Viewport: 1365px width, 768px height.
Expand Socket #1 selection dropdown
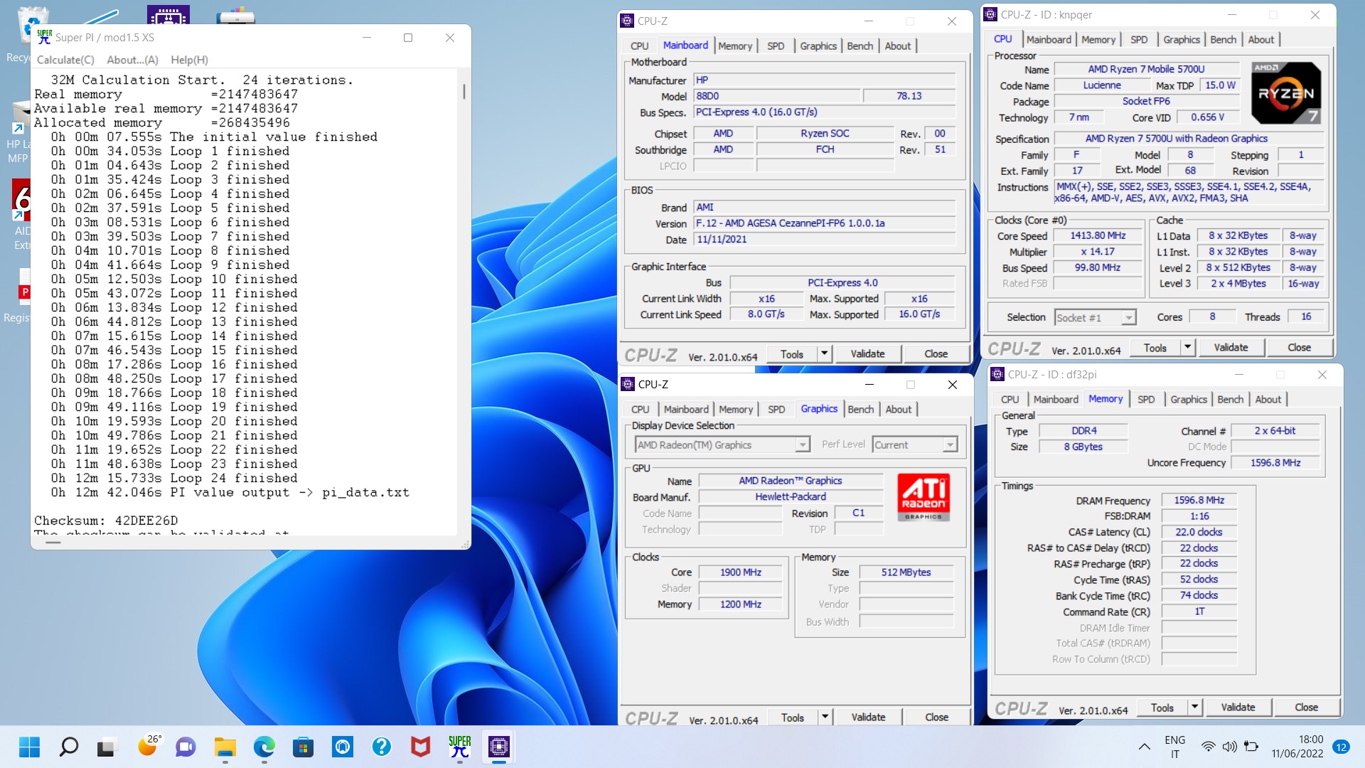[1129, 318]
